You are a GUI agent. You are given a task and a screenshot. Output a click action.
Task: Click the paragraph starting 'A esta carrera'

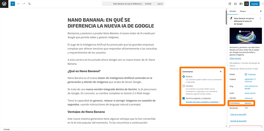[x=111, y=62]
